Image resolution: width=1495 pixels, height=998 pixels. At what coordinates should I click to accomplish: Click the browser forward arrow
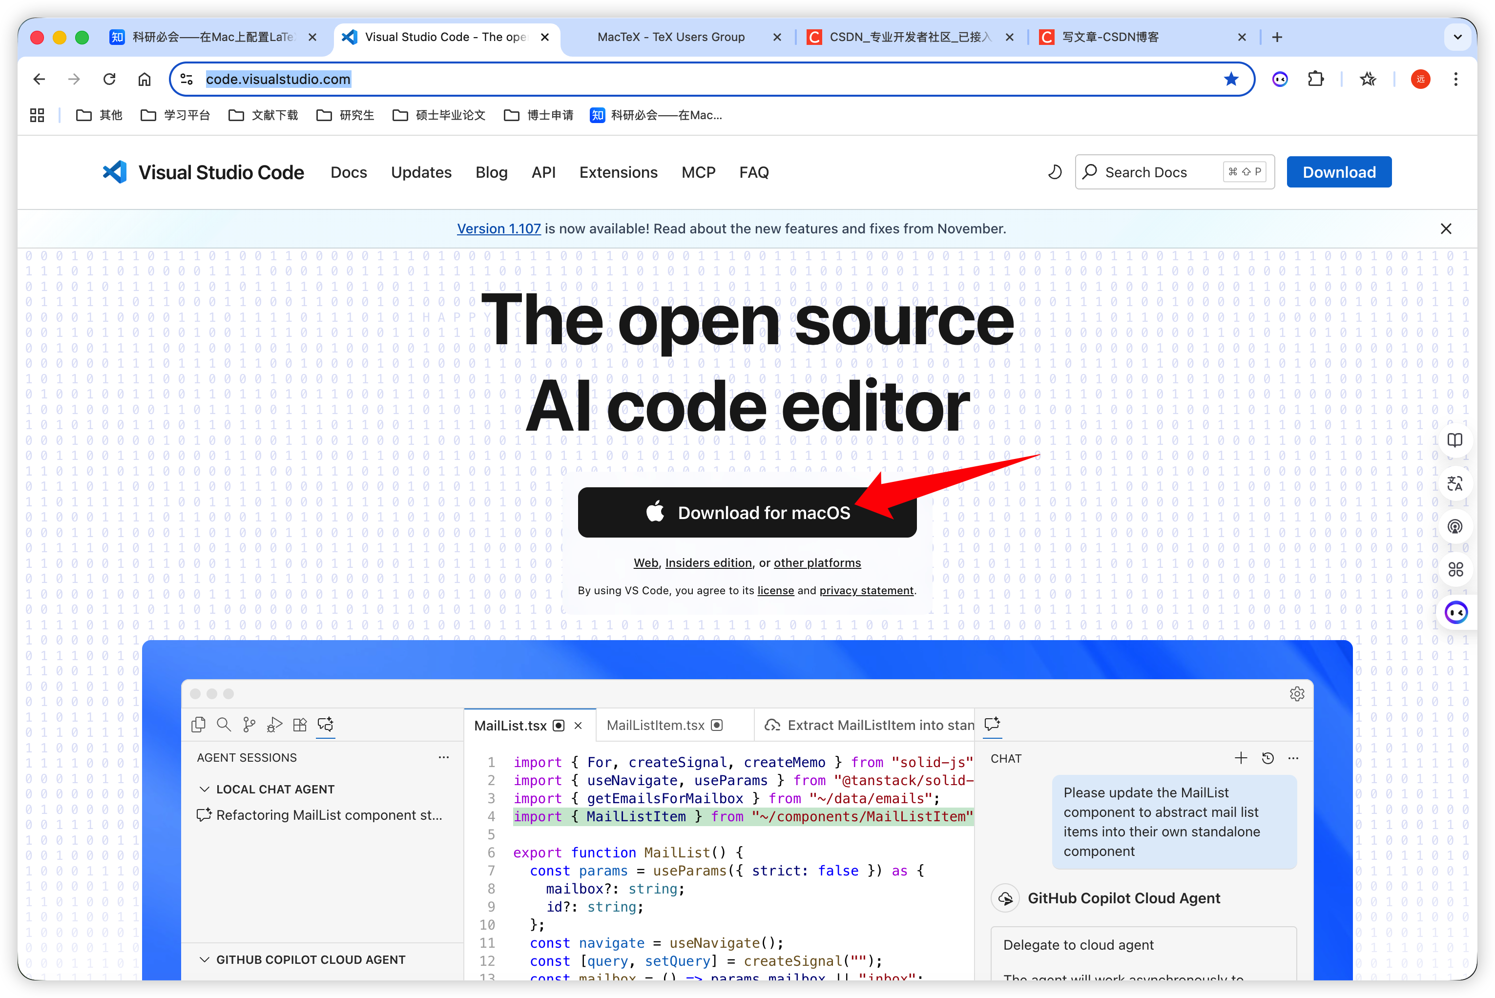click(x=74, y=79)
